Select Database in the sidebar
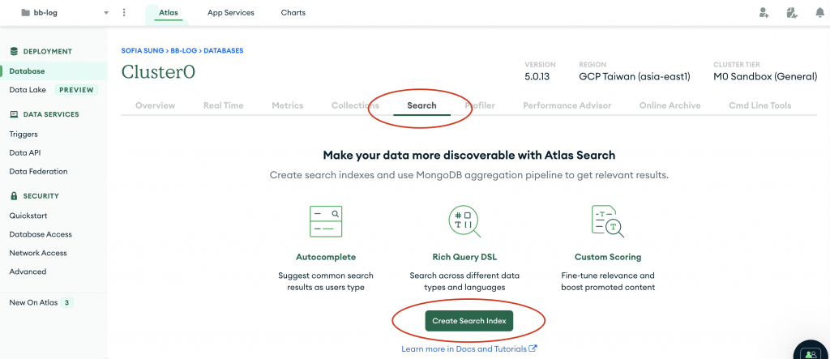Image resolution: width=830 pixels, height=359 pixels. (27, 71)
